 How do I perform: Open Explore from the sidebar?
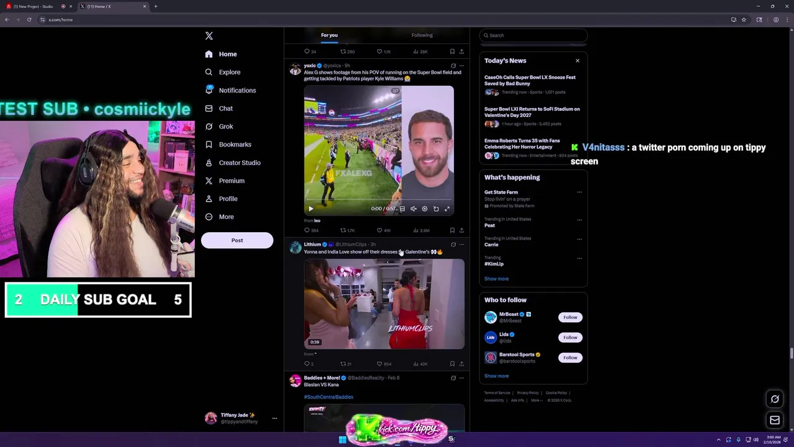pos(223,72)
